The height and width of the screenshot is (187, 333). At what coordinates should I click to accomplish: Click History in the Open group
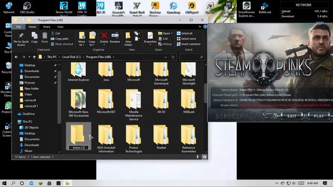pyautogui.click(x=165, y=44)
